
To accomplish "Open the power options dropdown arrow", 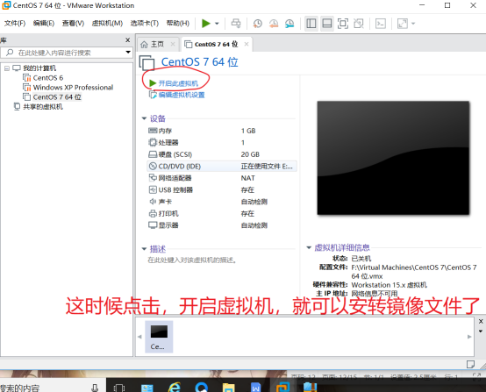I will [x=217, y=24].
